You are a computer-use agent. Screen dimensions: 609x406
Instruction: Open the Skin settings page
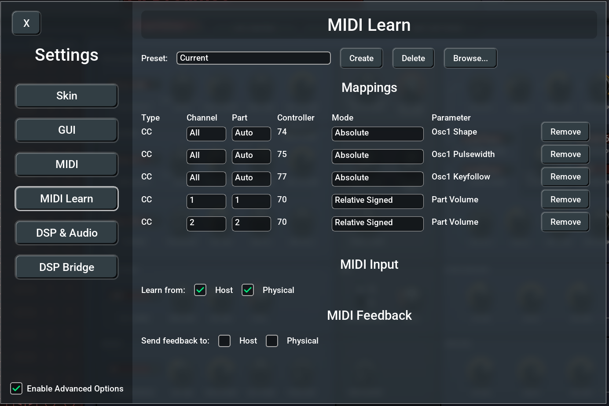(66, 96)
